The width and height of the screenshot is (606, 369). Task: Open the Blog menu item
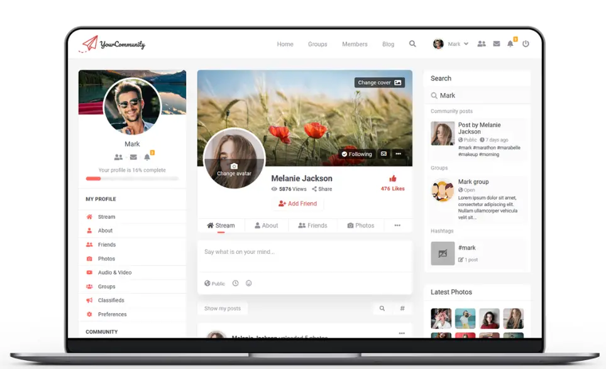point(388,44)
